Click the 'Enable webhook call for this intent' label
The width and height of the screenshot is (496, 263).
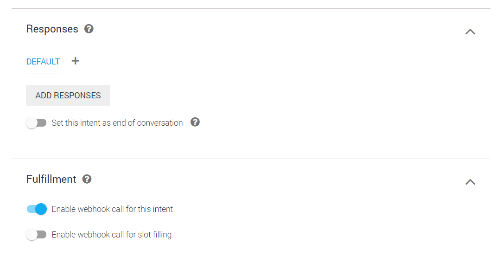pos(112,209)
